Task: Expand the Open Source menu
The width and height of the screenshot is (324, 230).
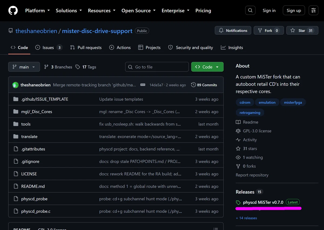Action: [139, 11]
